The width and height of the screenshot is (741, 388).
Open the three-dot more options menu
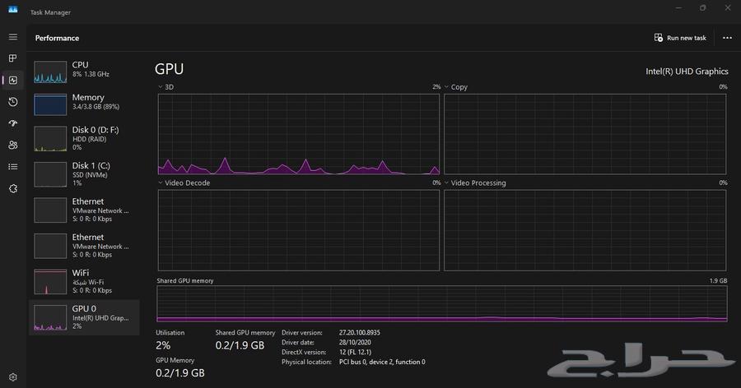(727, 38)
